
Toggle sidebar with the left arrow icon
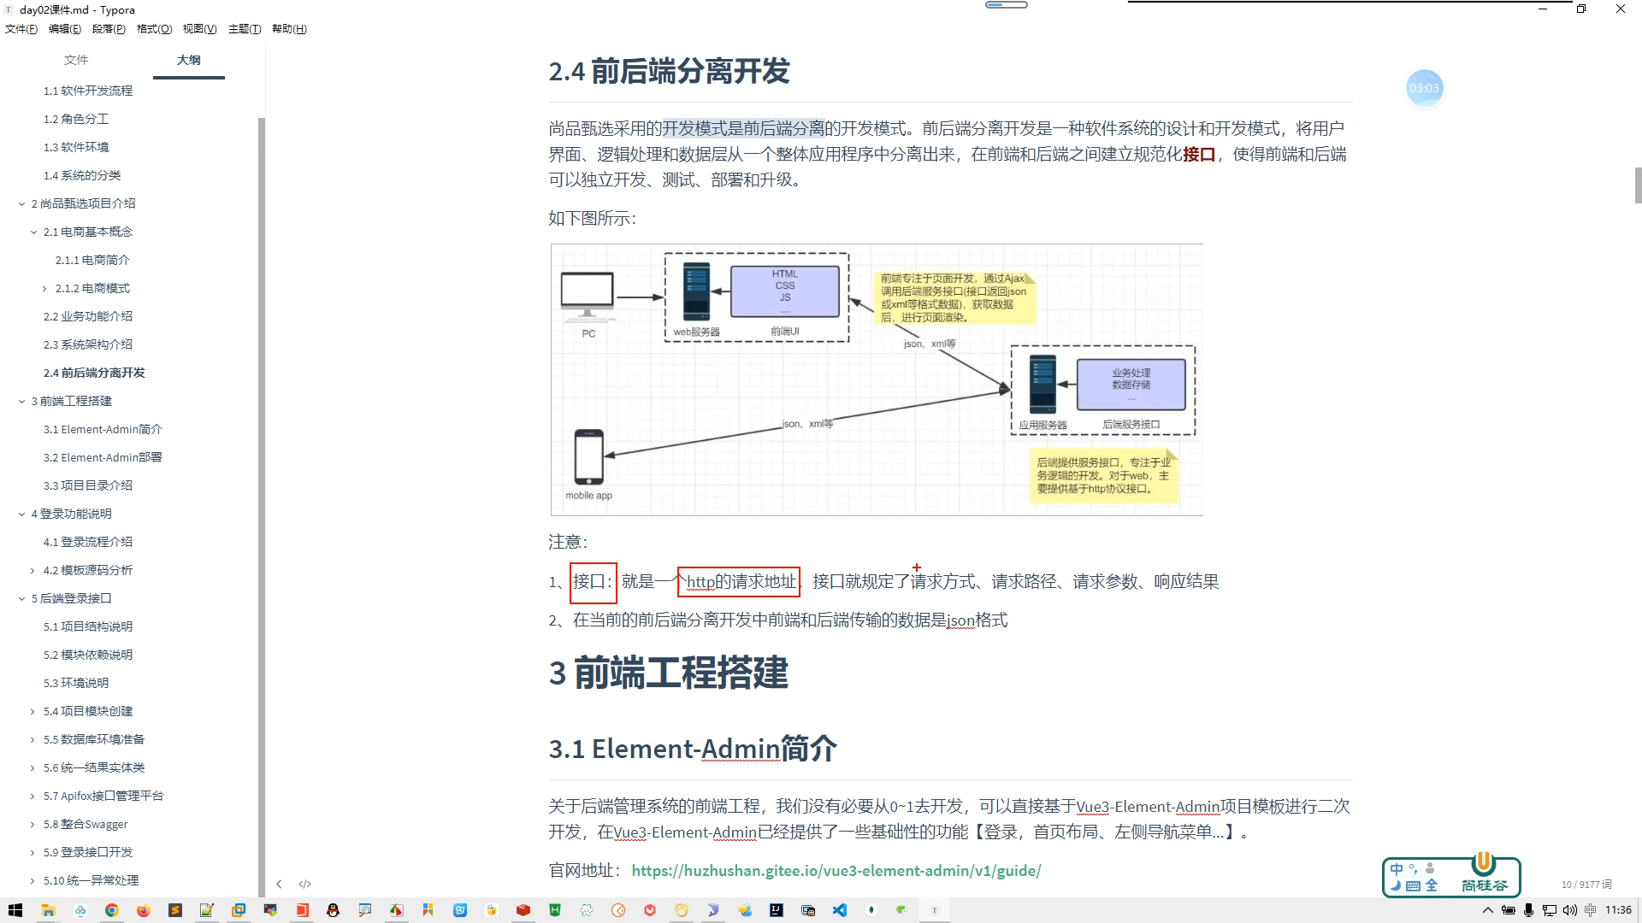click(279, 884)
